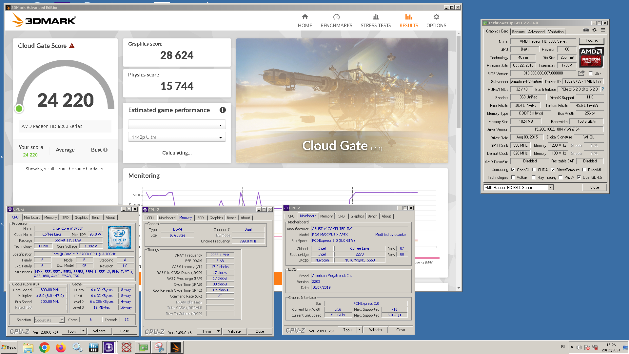Click GPU-Z refresh icon
Viewport: 629px width, 354px height.
[x=594, y=30]
